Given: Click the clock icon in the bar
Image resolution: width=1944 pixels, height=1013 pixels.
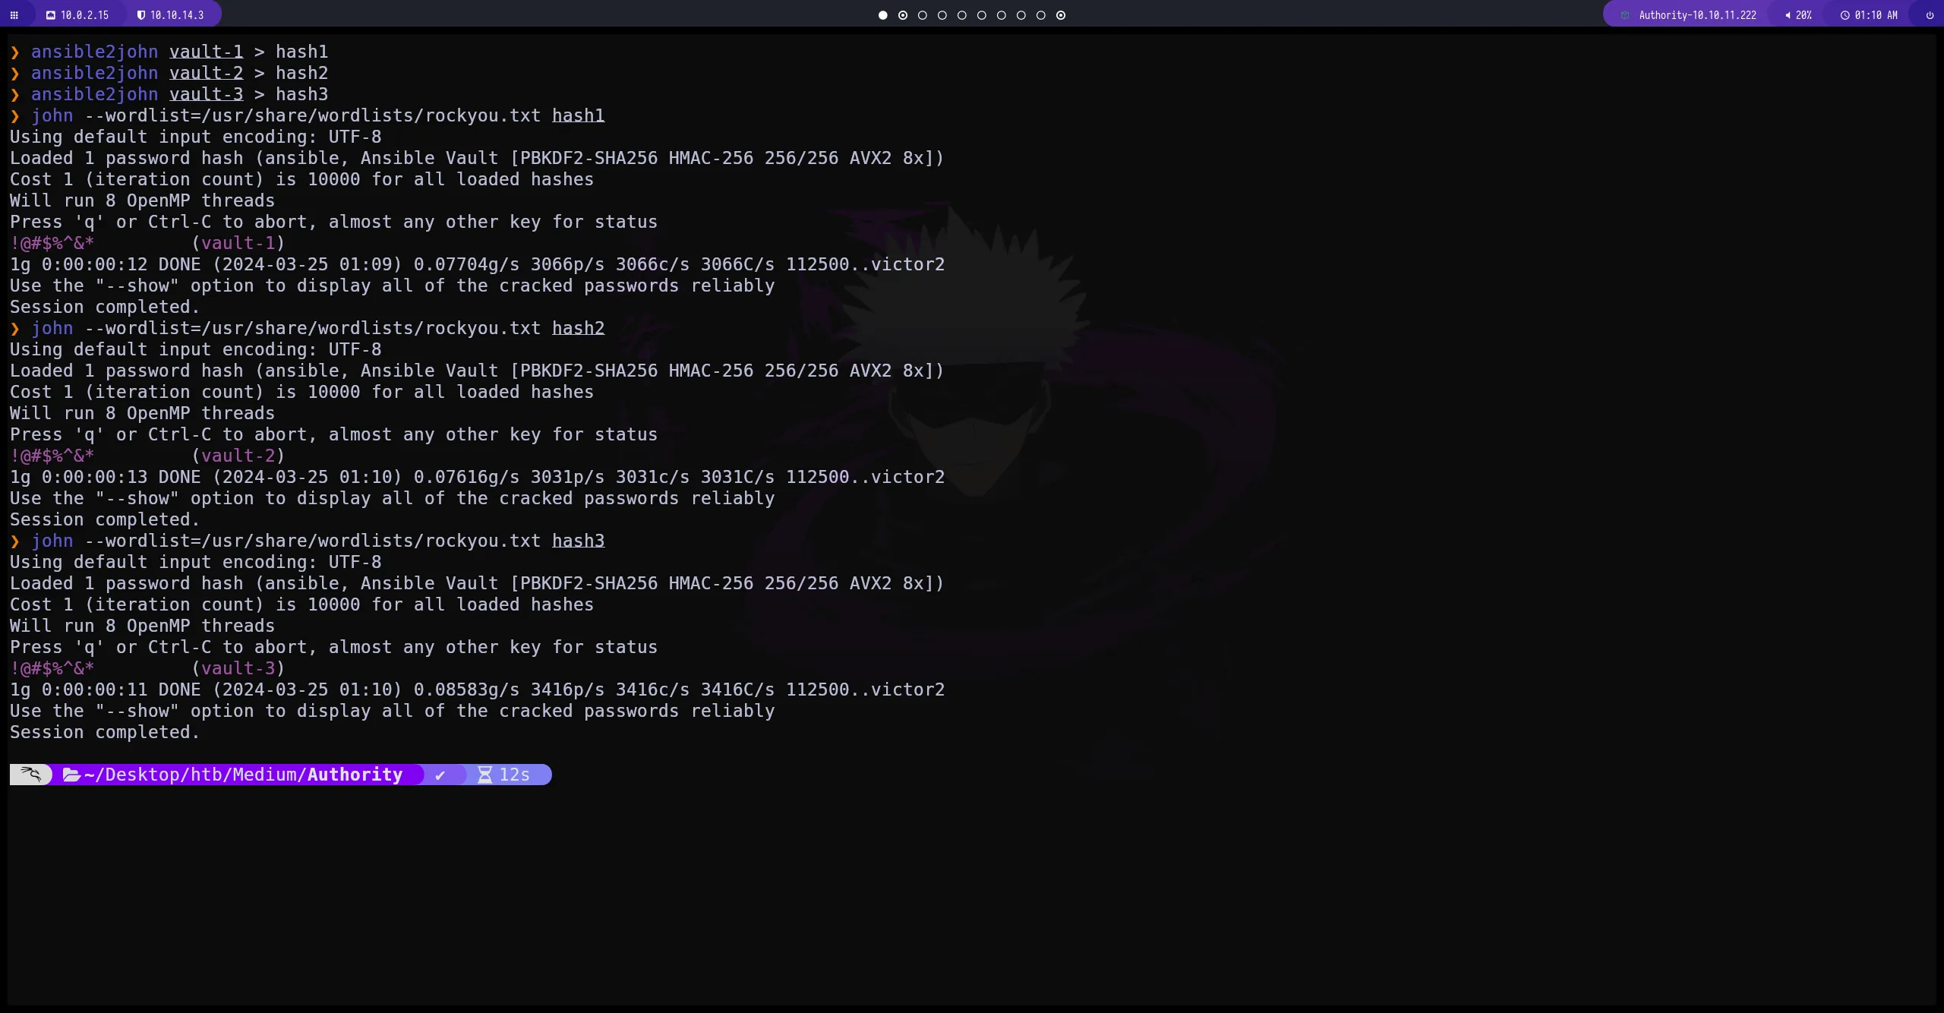Looking at the screenshot, I should pos(1845,15).
